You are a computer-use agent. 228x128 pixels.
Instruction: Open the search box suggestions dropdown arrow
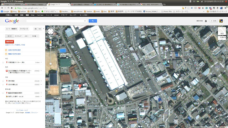(x=85, y=21)
